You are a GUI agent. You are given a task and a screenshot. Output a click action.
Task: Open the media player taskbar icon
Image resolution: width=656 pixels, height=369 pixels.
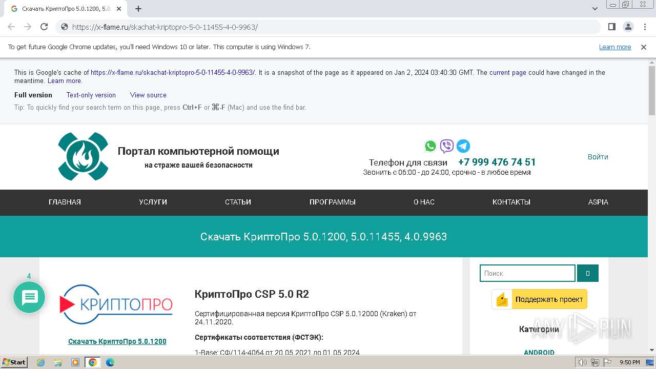75,362
